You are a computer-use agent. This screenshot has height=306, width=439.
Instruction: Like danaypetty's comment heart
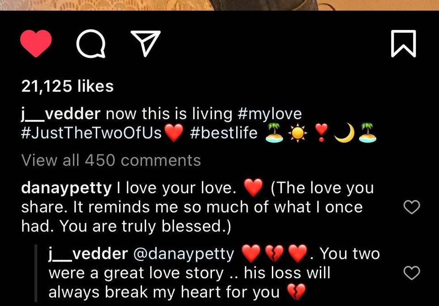pos(412,207)
